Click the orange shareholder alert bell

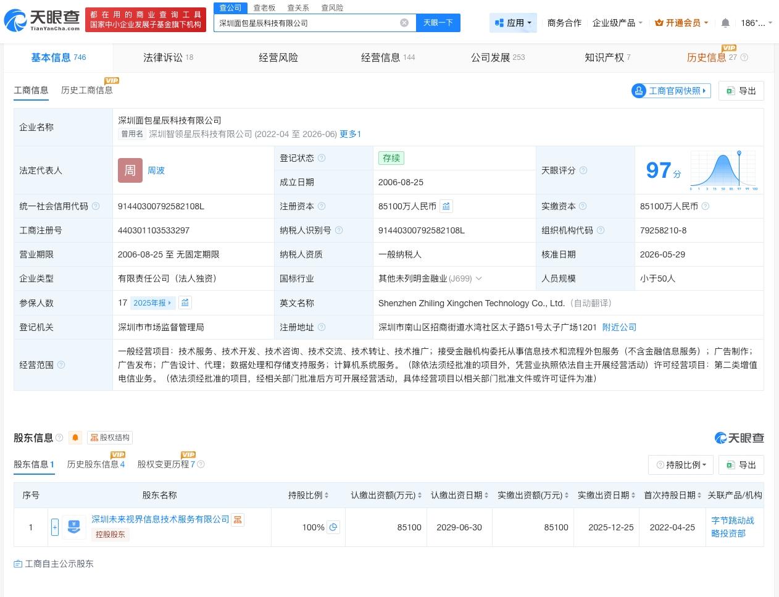click(x=75, y=438)
